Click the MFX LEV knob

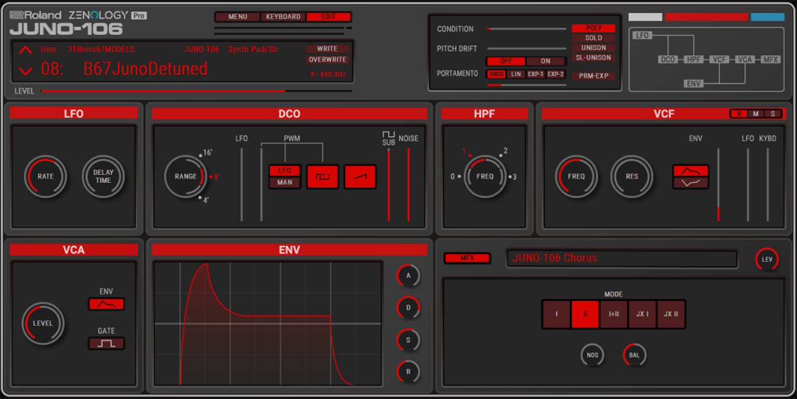767,259
